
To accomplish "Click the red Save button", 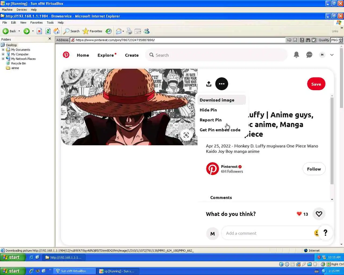I will (x=316, y=84).
